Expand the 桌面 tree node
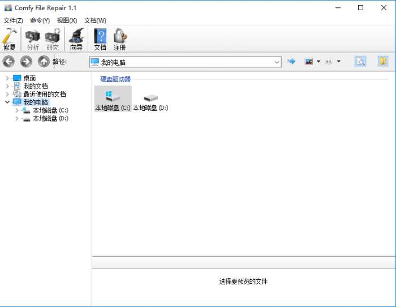Viewport: 396px width, 307px height. pos(7,78)
